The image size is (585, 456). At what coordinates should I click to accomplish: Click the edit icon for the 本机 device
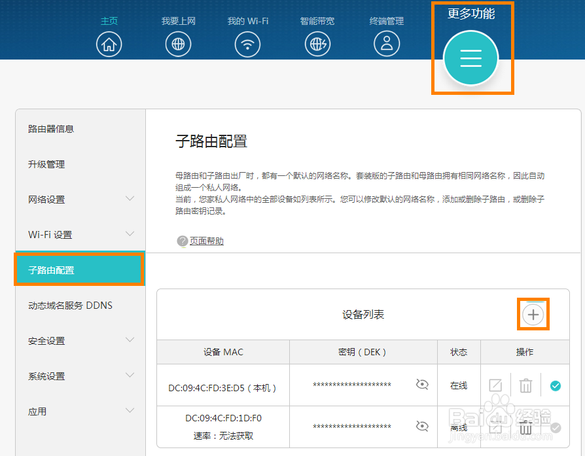pos(495,385)
